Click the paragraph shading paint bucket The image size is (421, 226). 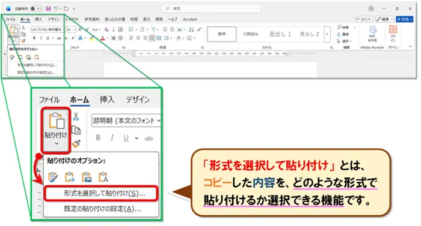(179, 38)
